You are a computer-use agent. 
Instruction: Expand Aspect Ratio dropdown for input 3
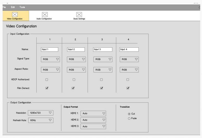[x=103, y=70]
